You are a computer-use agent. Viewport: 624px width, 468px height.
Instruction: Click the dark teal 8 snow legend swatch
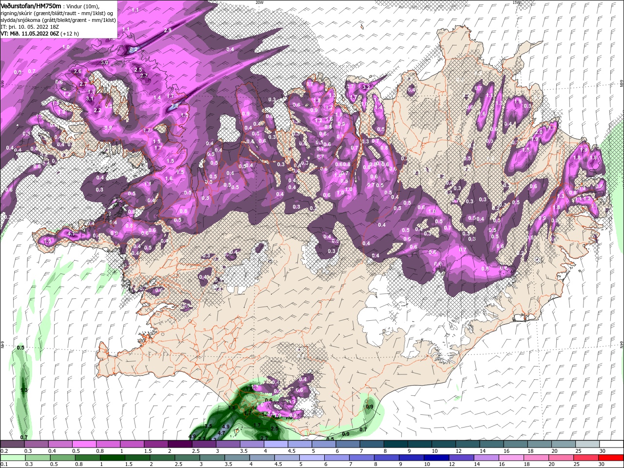[395, 444]
